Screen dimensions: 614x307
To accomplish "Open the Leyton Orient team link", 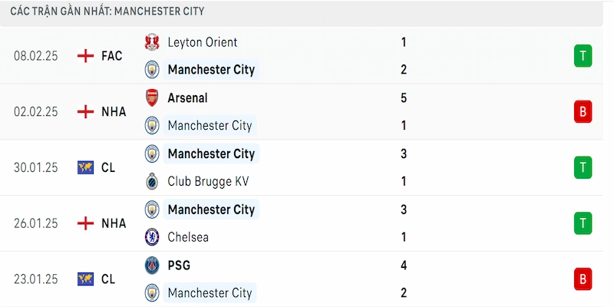I will (x=203, y=42).
